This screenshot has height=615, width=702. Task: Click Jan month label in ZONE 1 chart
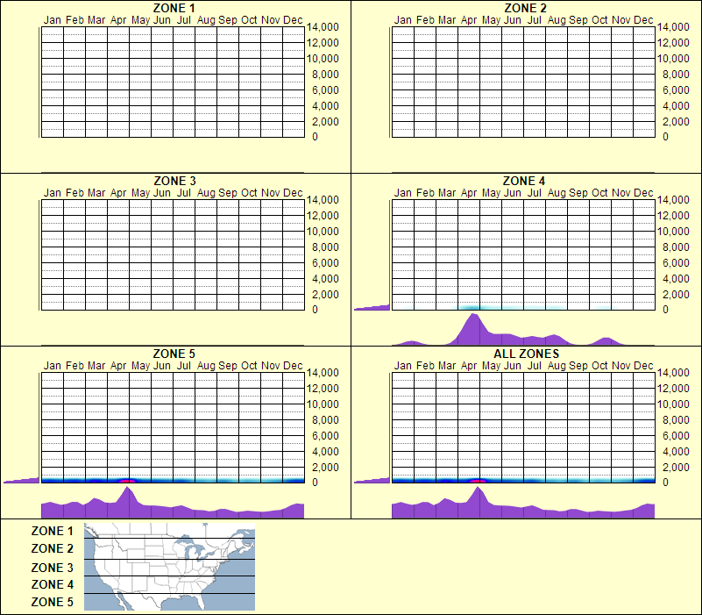52,20
